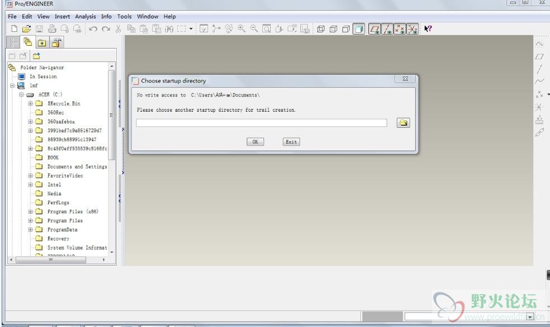Open the Tools menu
The image size is (550, 327).
click(x=124, y=16)
